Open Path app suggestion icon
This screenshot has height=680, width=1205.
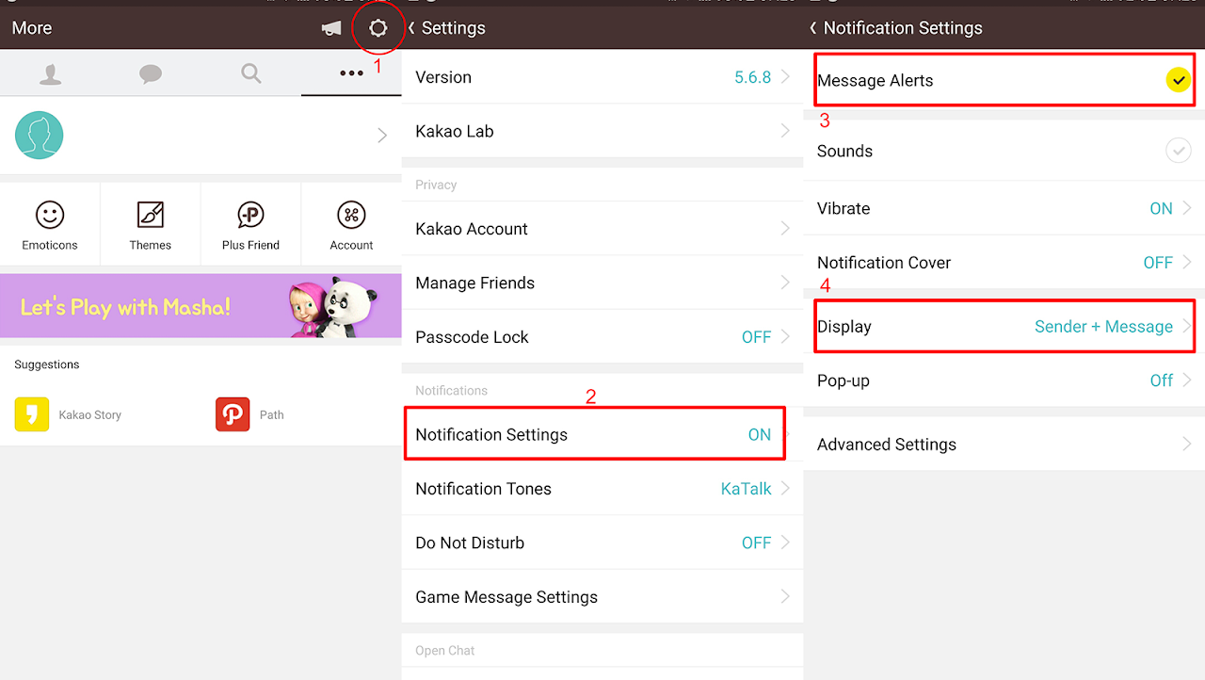pyautogui.click(x=233, y=414)
